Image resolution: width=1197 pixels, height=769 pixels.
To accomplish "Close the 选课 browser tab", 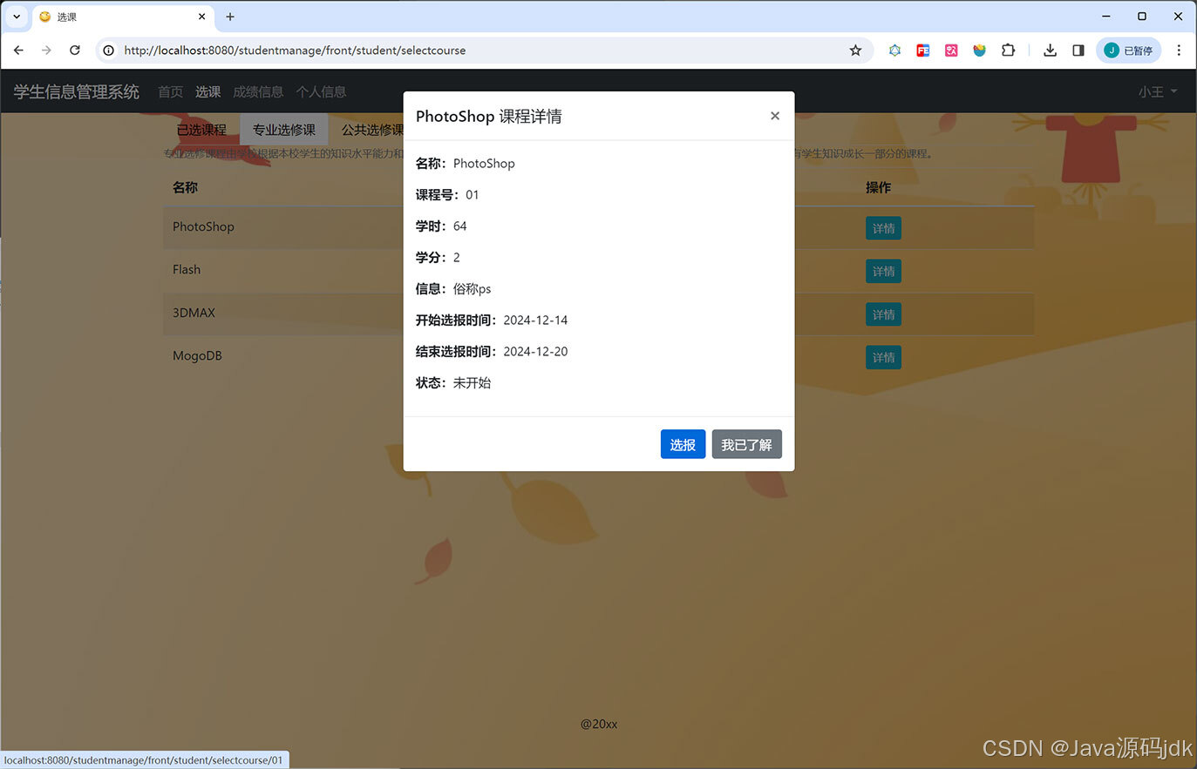I will coord(201,17).
